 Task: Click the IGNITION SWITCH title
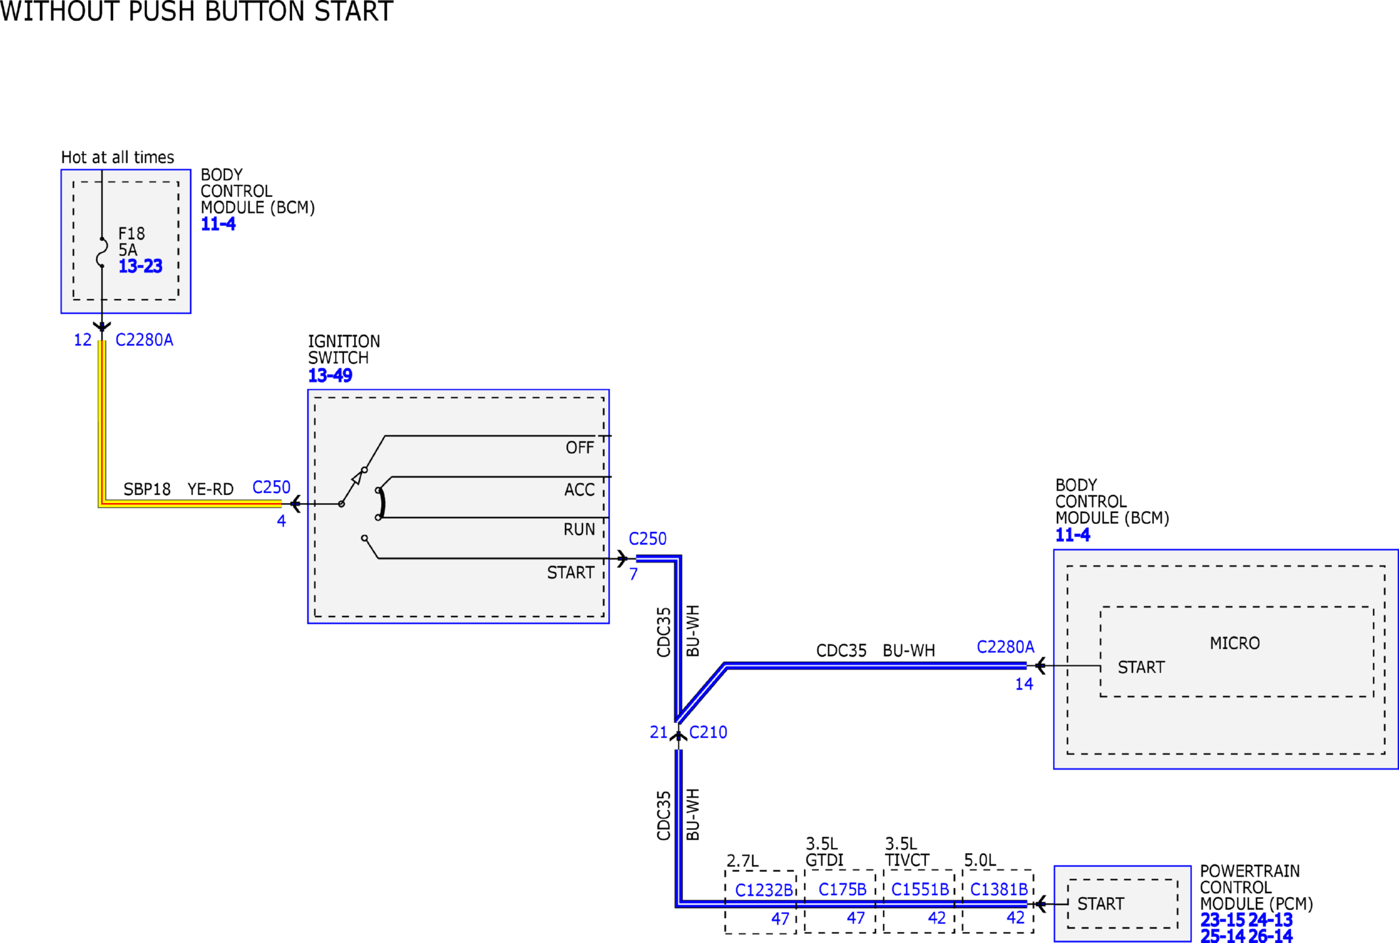click(x=344, y=349)
